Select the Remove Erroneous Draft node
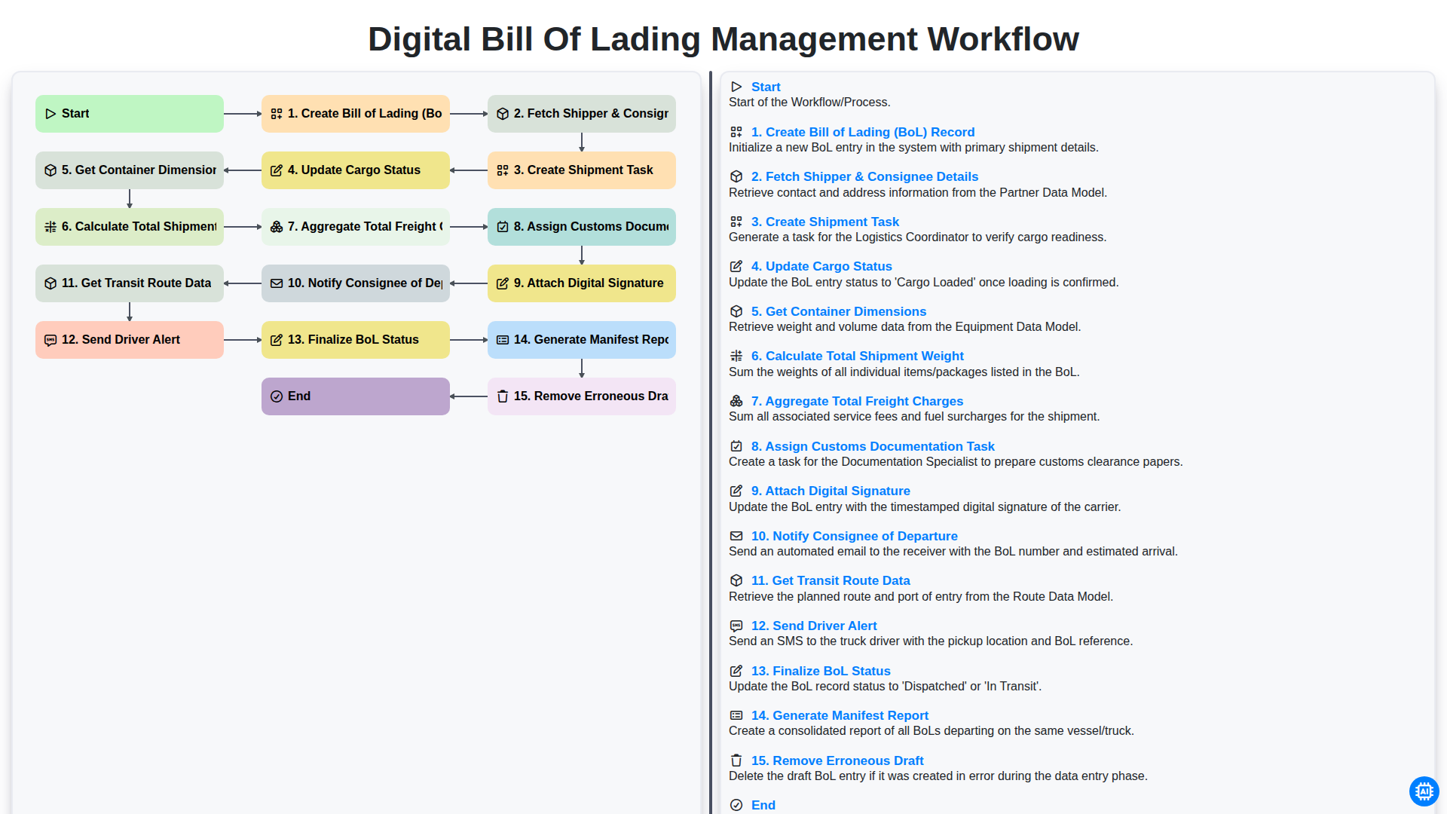The width and height of the screenshot is (1447, 814). [582, 396]
